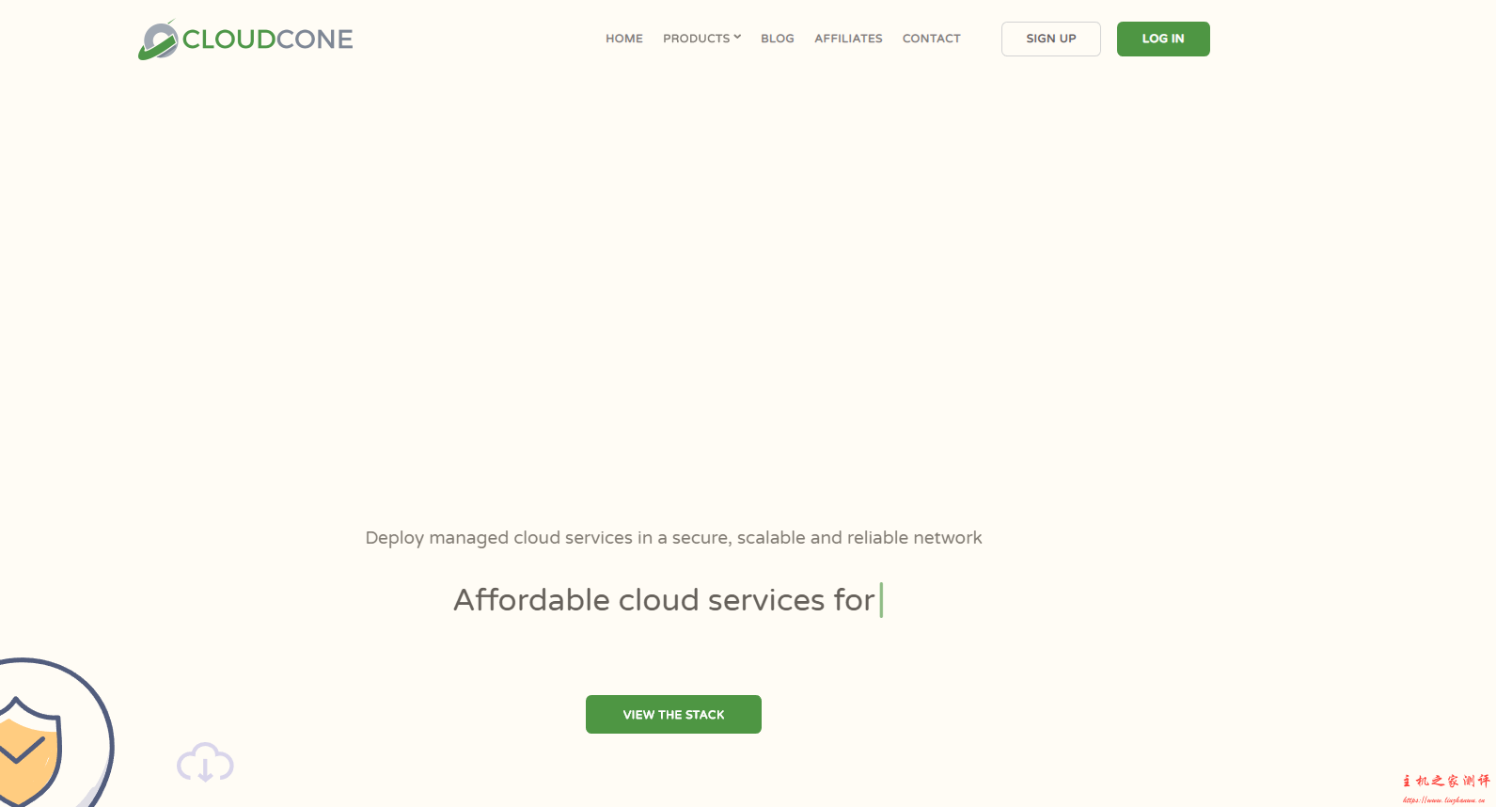Click the 'Deploy managed cloud services' tagline
This screenshot has width=1496, height=807.
click(x=673, y=538)
